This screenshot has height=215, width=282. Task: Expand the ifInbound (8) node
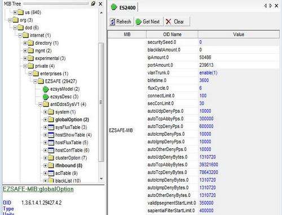45,166
